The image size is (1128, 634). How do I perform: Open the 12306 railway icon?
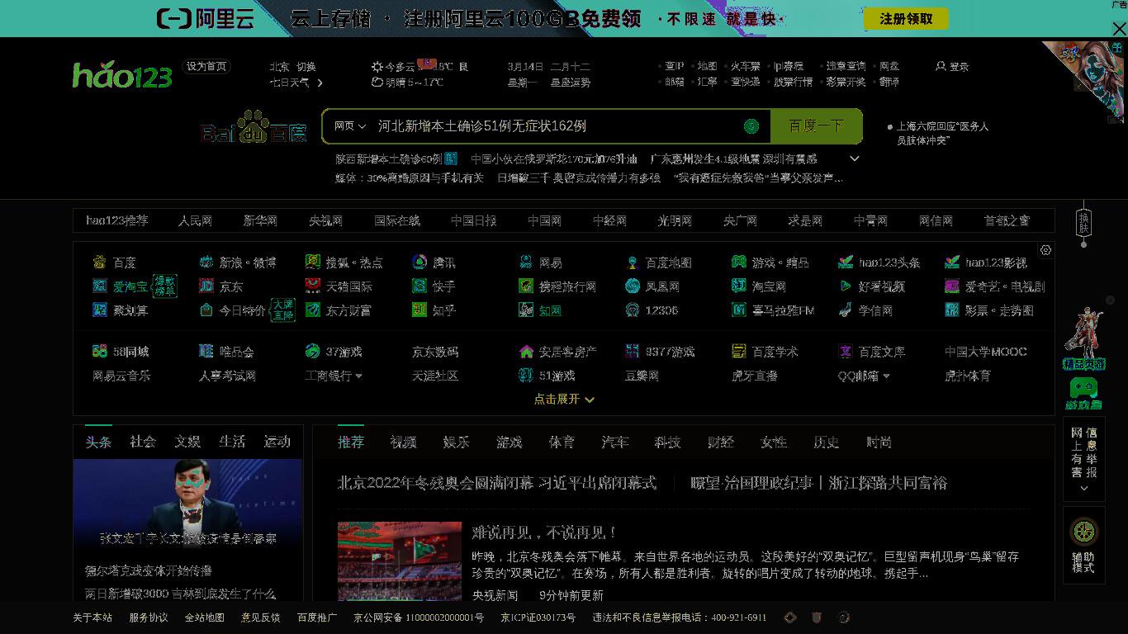[633, 310]
